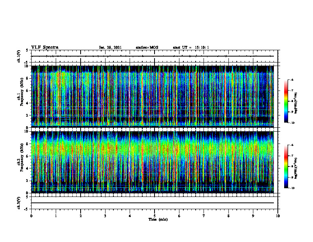Click the ch.1 color bar log(PSD) units label
This screenshot has width=313, height=242.
click(296, 103)
